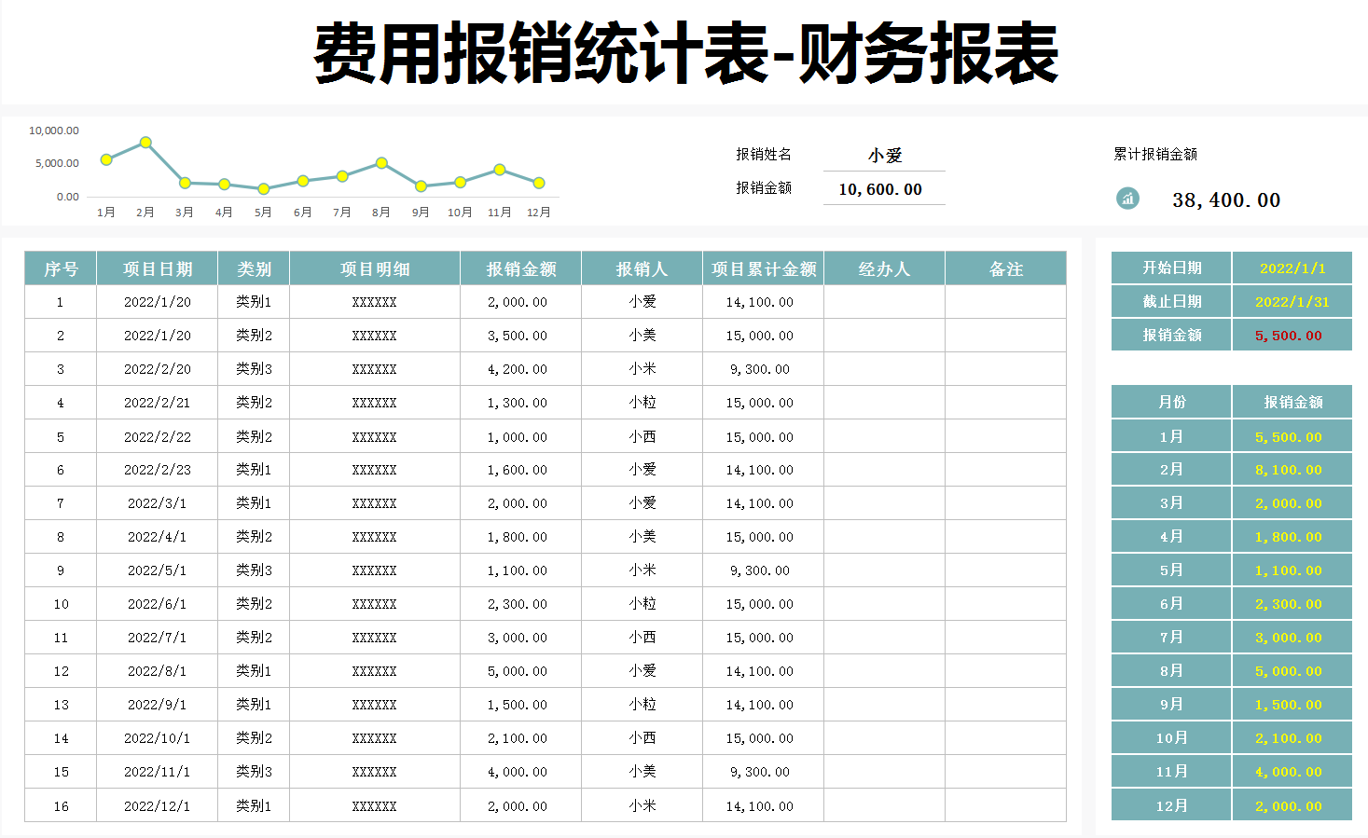Click the 累计报销金额 total 38,400.00
The width and height of the screenshot is (1368, 838).
click(x=1226, y=199)
